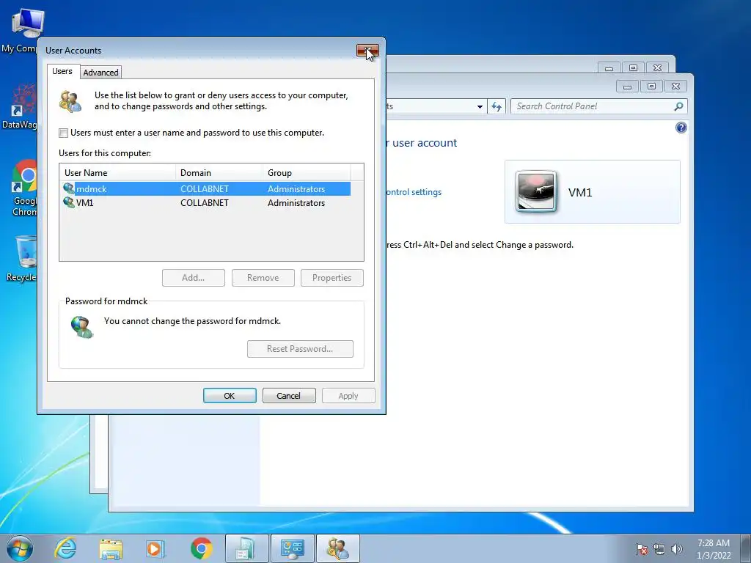751x563 pixels.
Task: Open Windows Media Player taskbar icon
Action: pyautogui.click(x=155, y=548)
